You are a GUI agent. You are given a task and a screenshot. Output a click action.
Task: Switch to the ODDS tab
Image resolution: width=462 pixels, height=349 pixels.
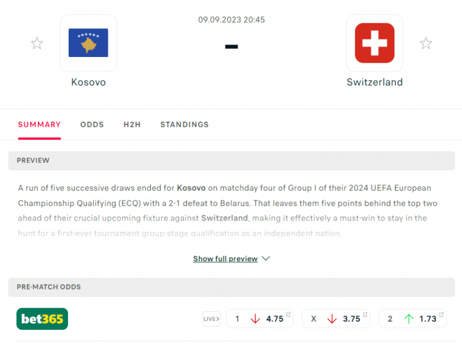92,124
